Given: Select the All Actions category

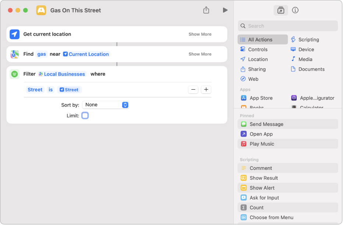Looking at the screenshot, I should (x=262, y=40).
